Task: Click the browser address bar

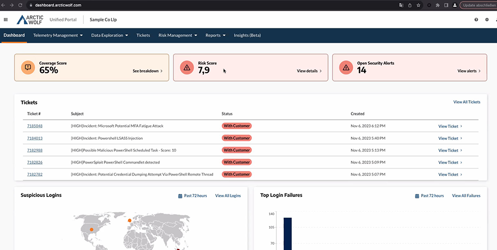Action: [199, 5]
